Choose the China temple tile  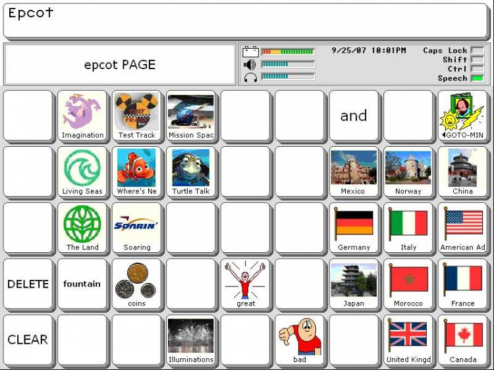point(462,172)
